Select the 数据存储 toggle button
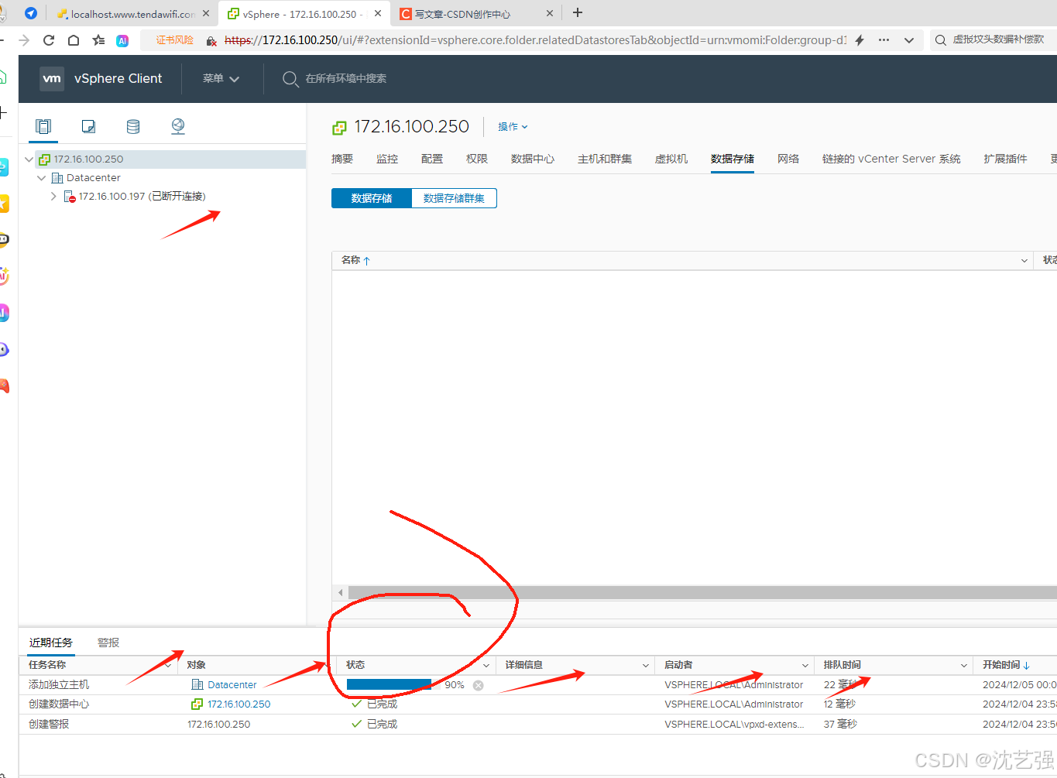Image resolution: width=1057 pixels, height=778 pixels. pos(372,198)
